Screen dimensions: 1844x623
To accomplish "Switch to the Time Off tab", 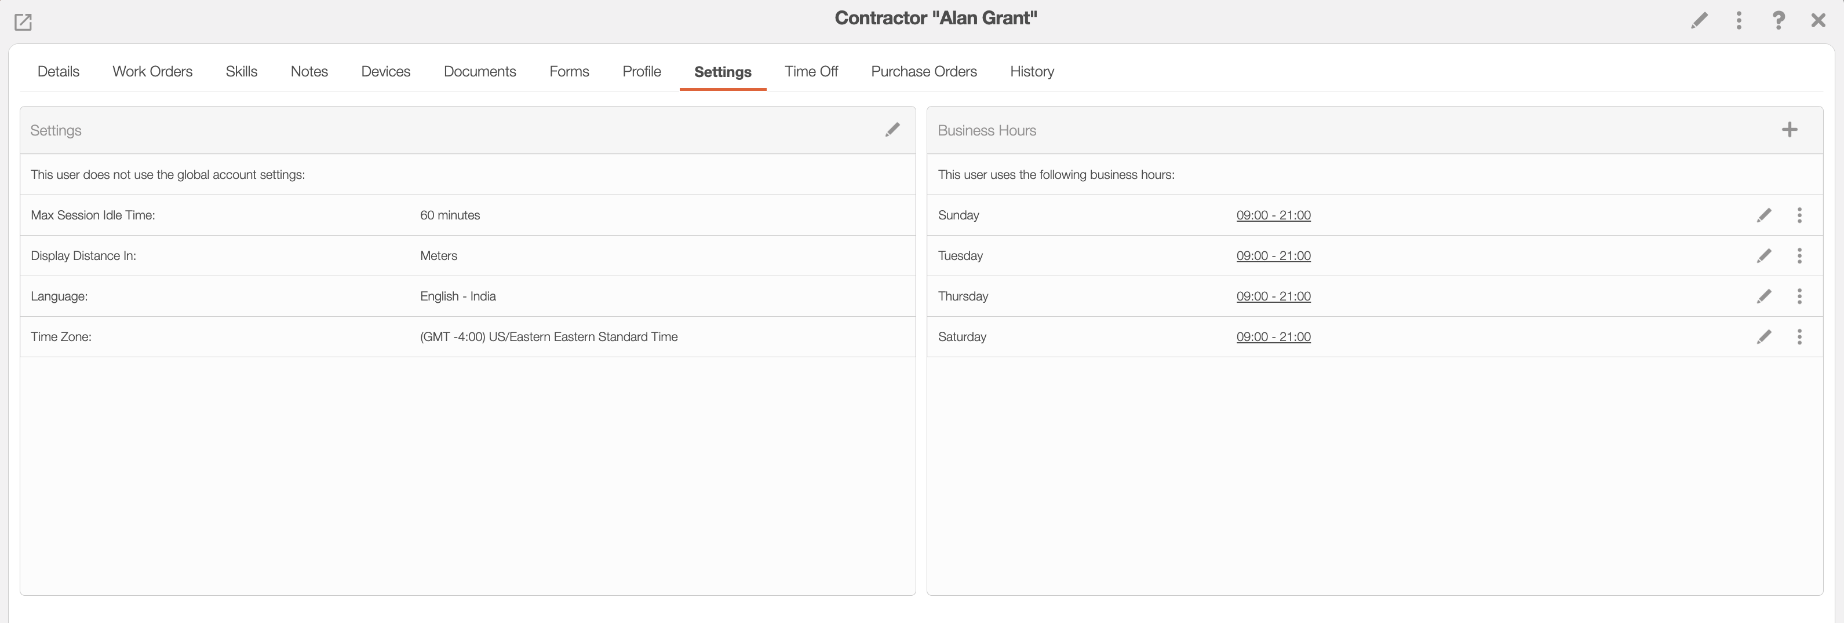I will coord(811,72).
